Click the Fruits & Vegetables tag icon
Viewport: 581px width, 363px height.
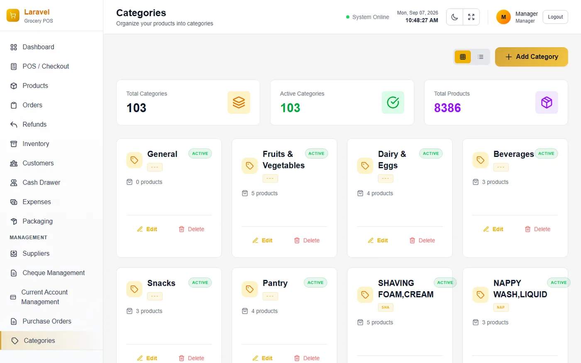point(250,166)
